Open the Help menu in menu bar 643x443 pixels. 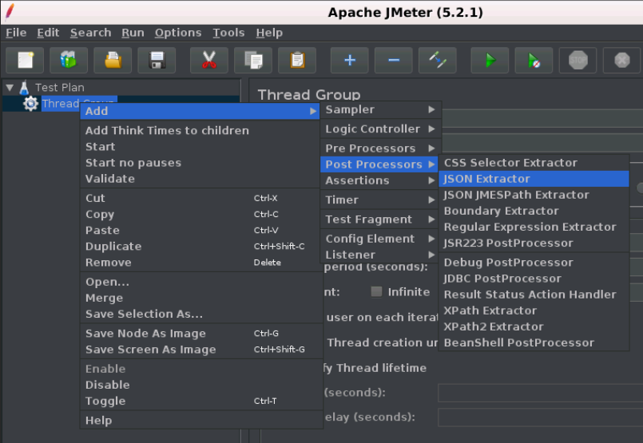(269, 33)
